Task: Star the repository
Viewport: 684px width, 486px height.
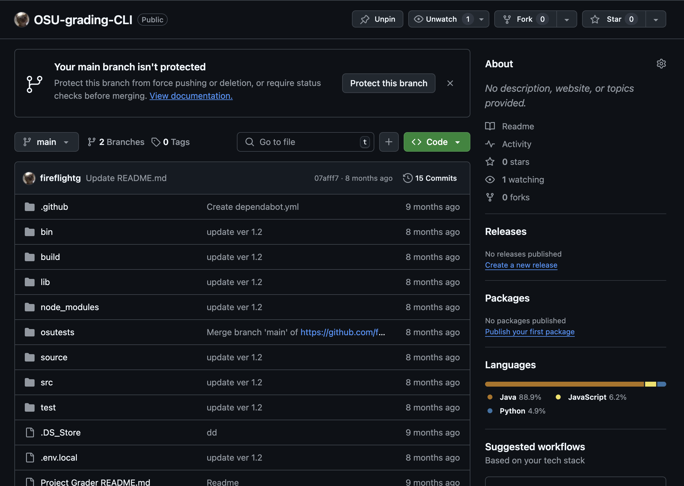Action: point(614,19)
